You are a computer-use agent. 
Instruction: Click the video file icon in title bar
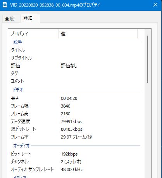pos(5,5)
